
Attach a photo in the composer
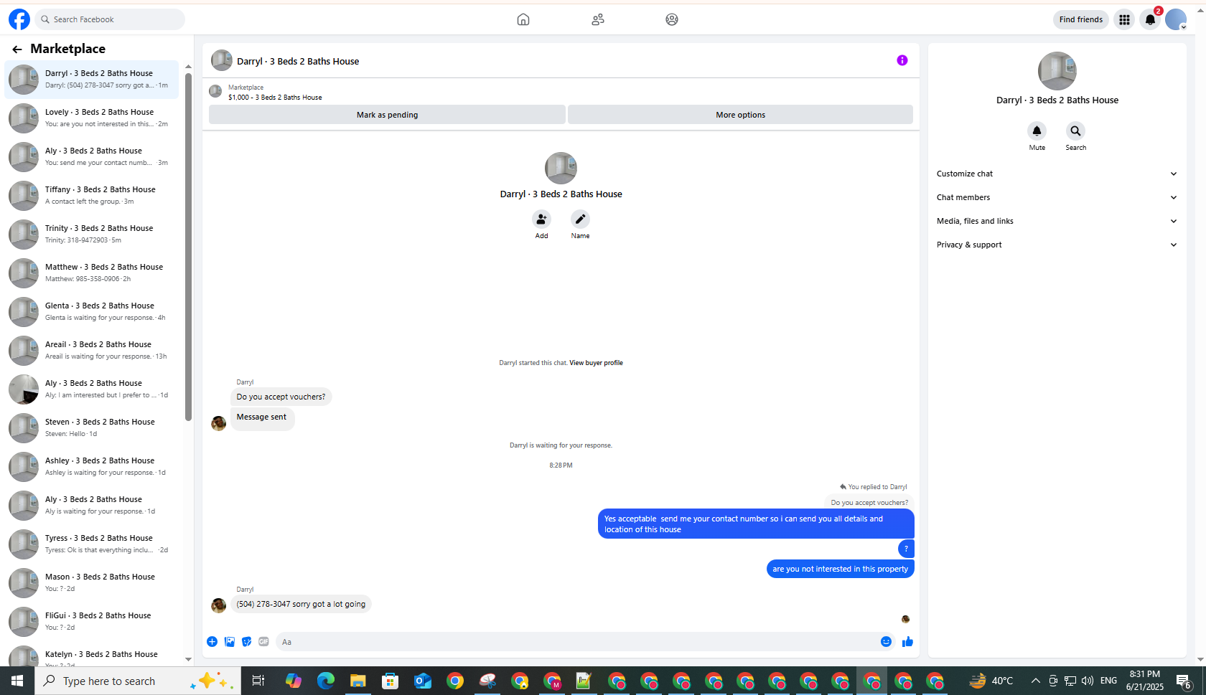pos(230,642)
